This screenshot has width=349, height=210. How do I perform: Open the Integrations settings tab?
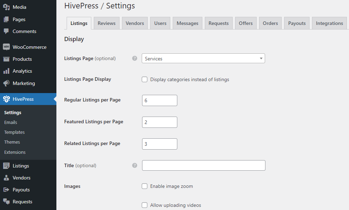(329, 23)
